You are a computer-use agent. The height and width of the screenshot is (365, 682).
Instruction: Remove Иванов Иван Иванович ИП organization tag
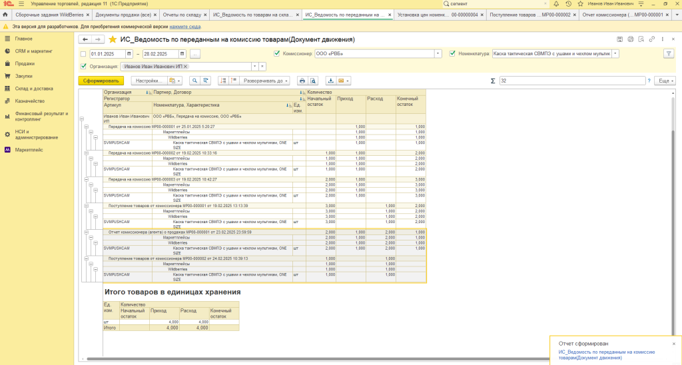[185, 67]
